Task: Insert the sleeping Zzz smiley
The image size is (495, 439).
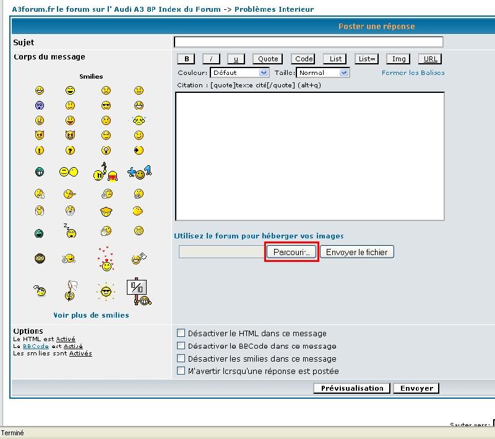Action: (x=70, y=230)
